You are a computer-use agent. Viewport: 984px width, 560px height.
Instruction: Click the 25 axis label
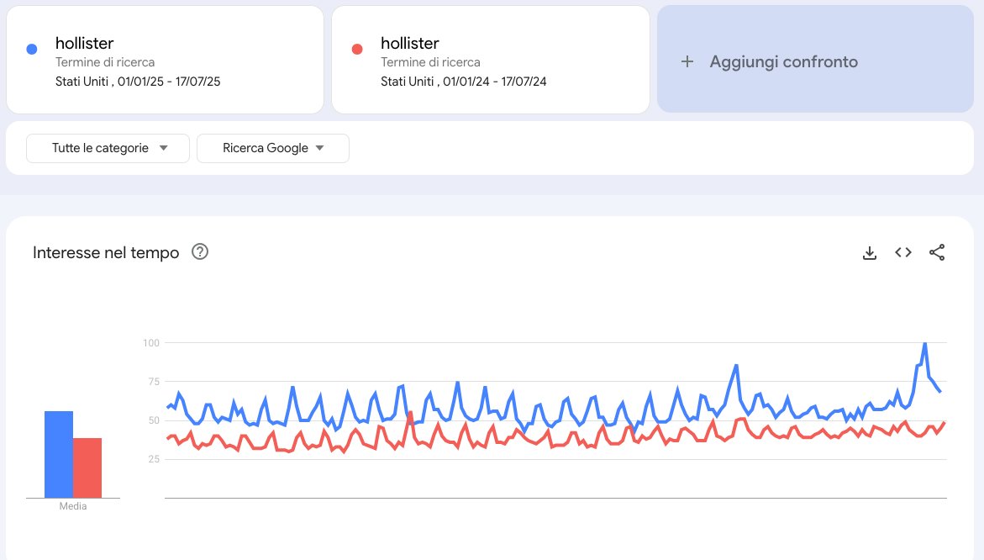(154, 460)
